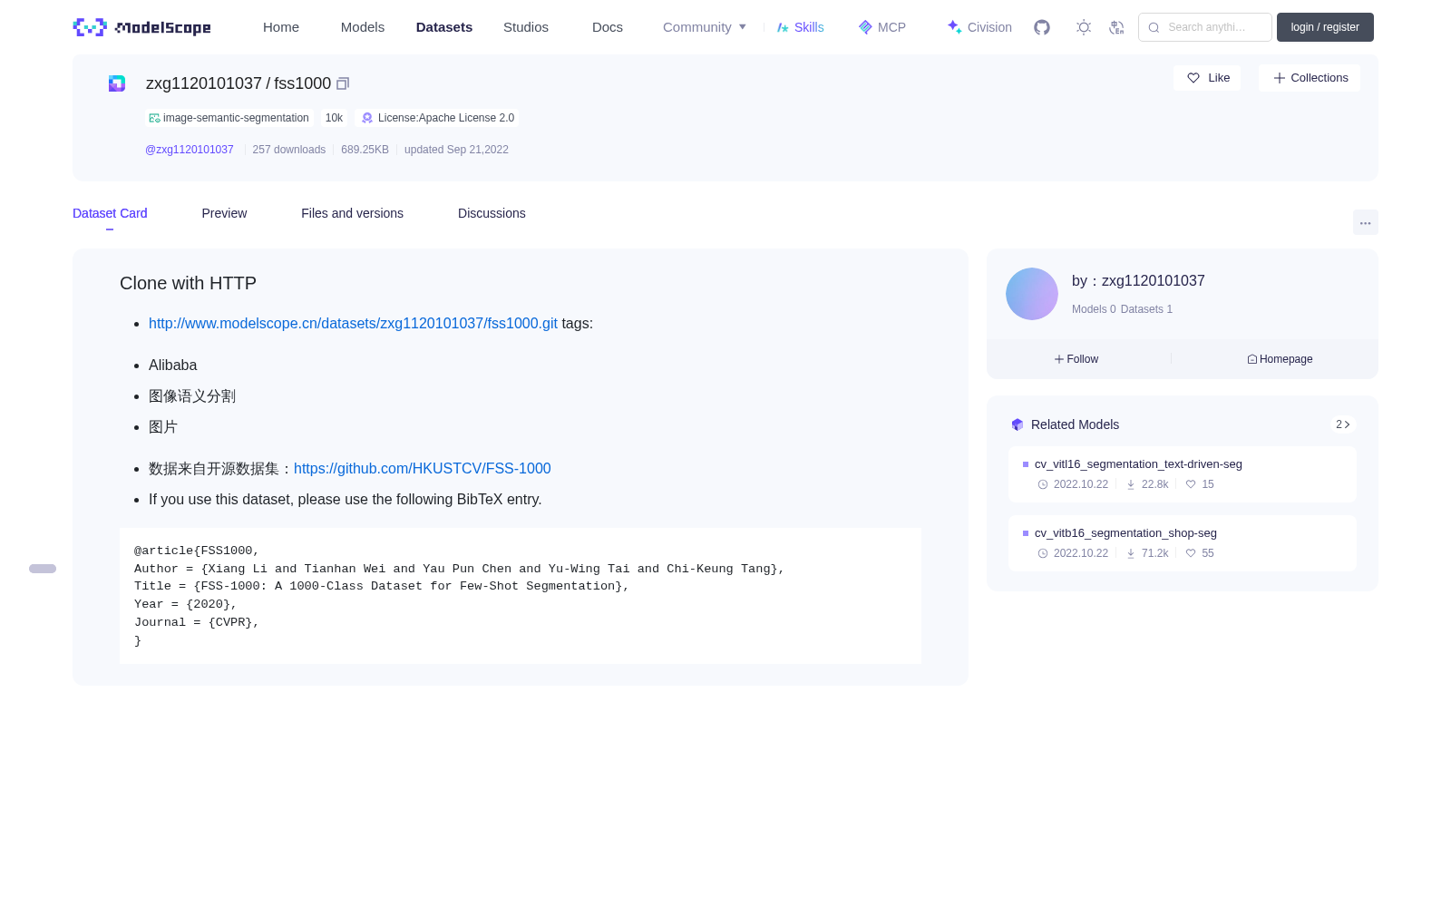This screenshot has width=1451, height=907.
Task: Click the Apache License 2.0 tag
Action: (x=437, y=118)
